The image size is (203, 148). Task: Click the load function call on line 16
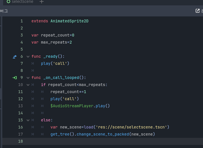point(89,127)
